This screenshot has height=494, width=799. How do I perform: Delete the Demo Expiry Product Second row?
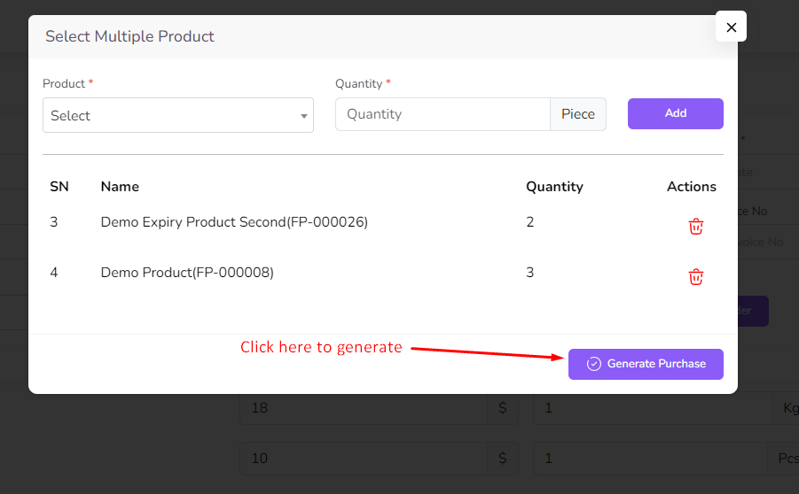(696, 227)
